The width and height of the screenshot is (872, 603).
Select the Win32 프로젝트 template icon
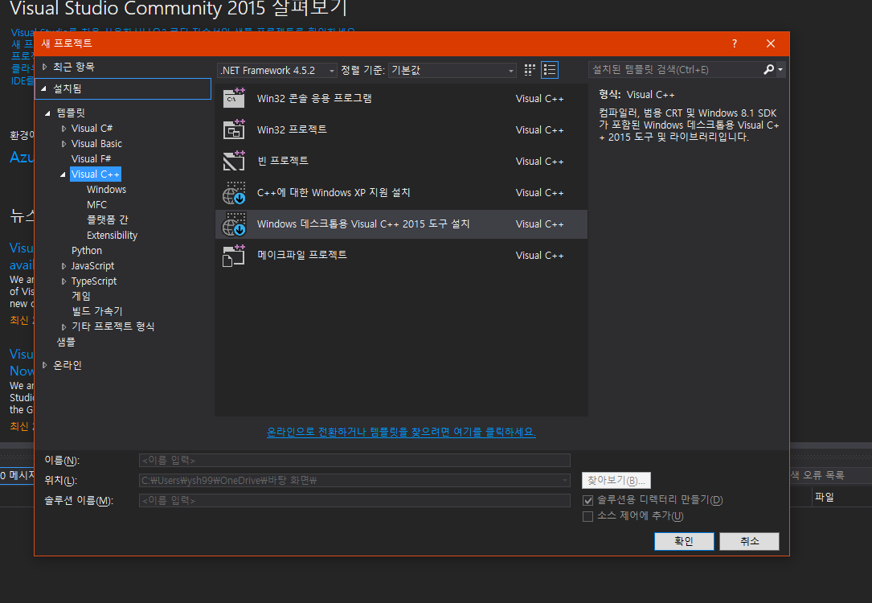click(234, 129)
